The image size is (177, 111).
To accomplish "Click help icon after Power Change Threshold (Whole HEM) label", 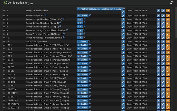I will pyautogui.click(x=63, y=19).
